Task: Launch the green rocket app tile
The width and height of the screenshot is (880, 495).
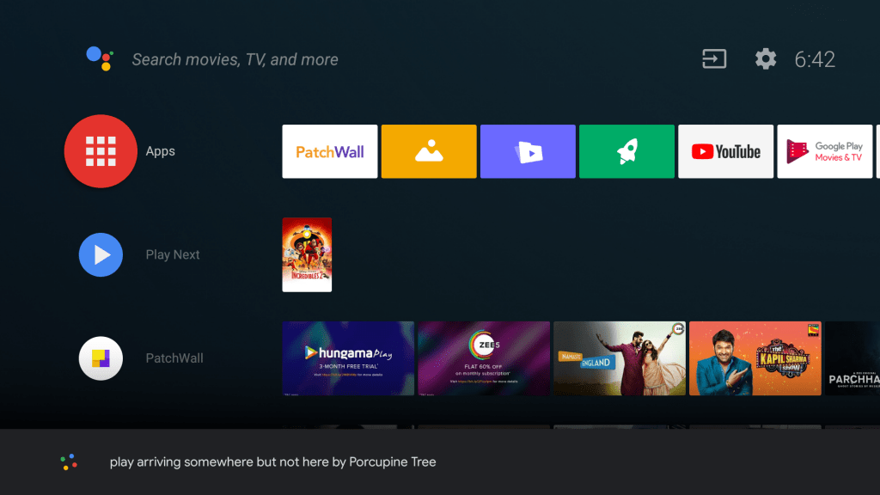Action: coord(626,151)
